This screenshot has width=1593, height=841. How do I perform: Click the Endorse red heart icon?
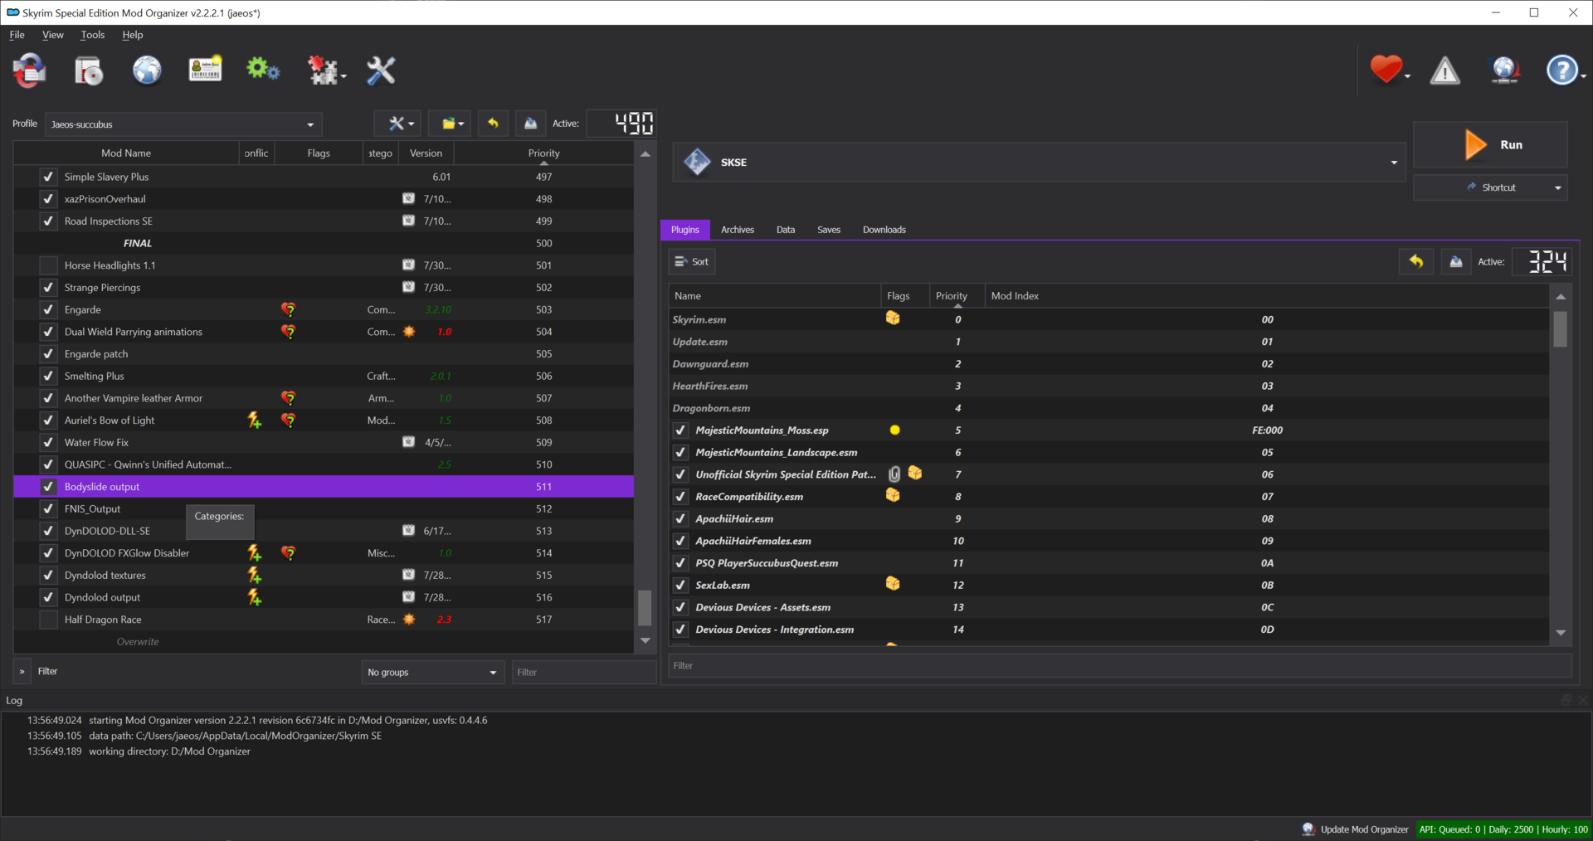1386,70
